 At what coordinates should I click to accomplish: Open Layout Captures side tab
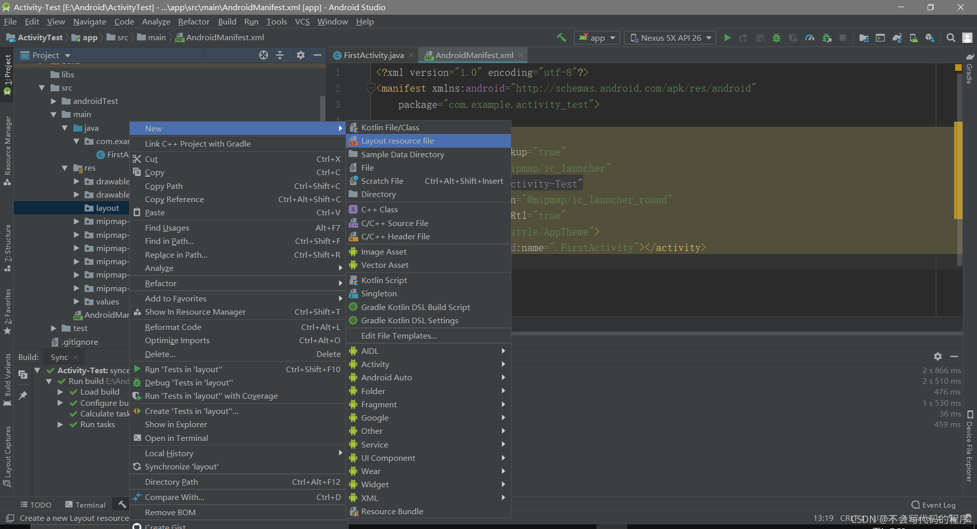point(8,456)
